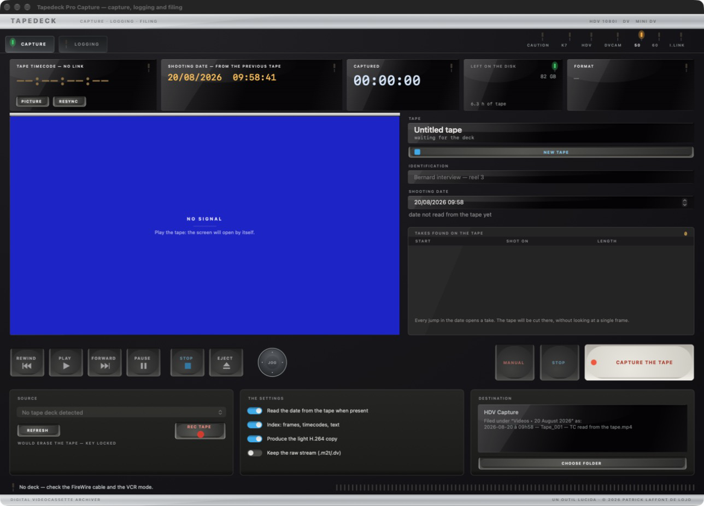
Task: Start playback with the Play button
Action: pos(66,362)
